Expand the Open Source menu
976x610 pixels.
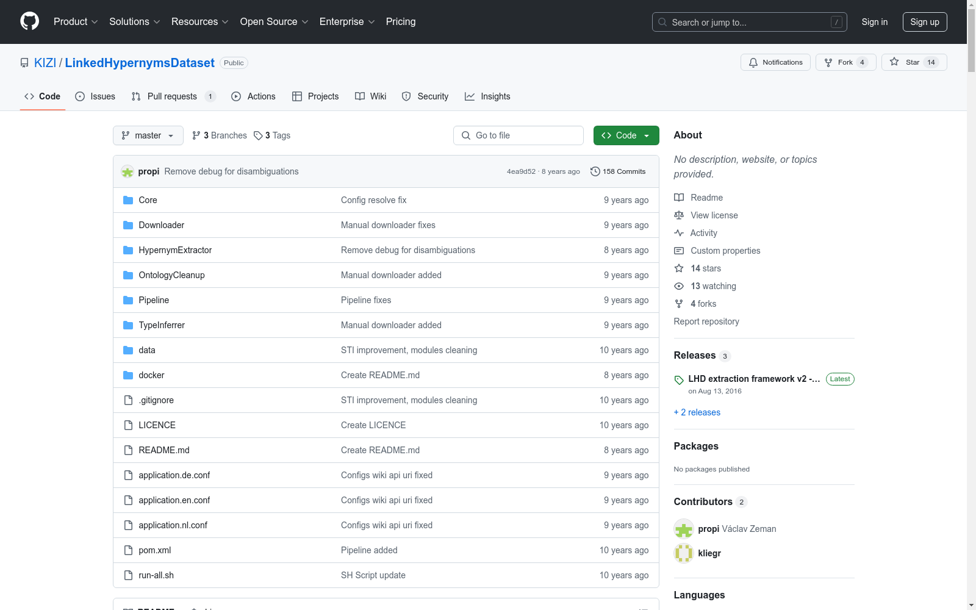pyautogui.click(x=274, y=21)
